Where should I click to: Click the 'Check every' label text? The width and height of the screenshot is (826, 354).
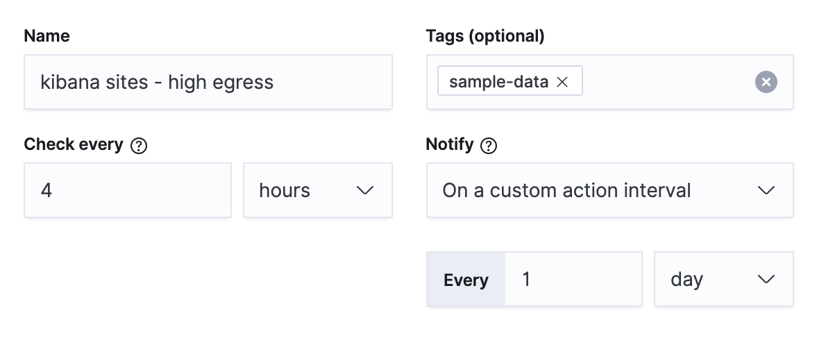click(x=73, y=144)
